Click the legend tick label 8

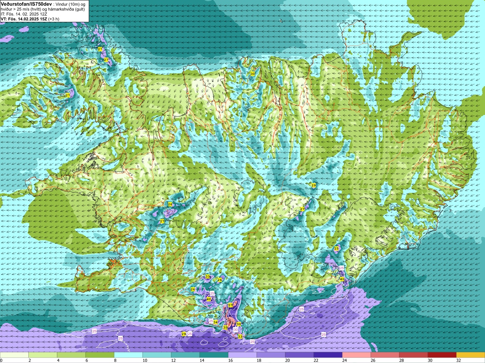115,360
